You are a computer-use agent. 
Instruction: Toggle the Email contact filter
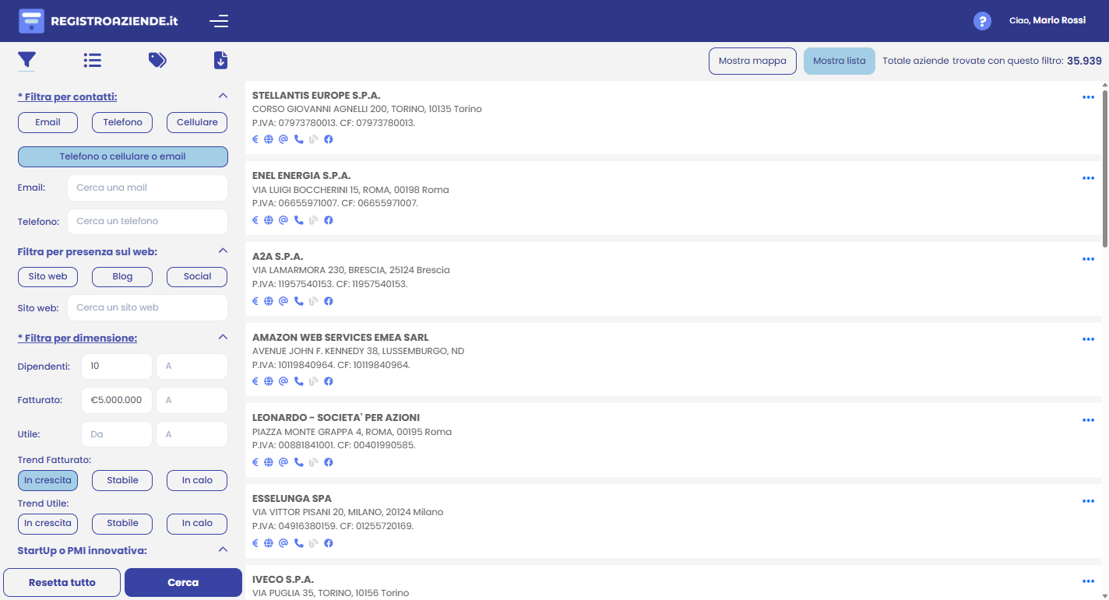point(48,122)
